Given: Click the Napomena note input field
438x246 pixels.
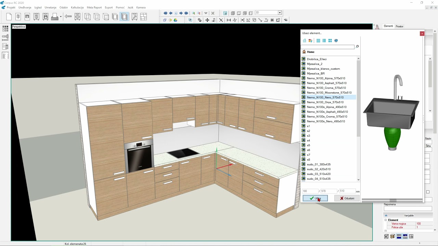Looking at the screenshot, I should click(408, 208).
